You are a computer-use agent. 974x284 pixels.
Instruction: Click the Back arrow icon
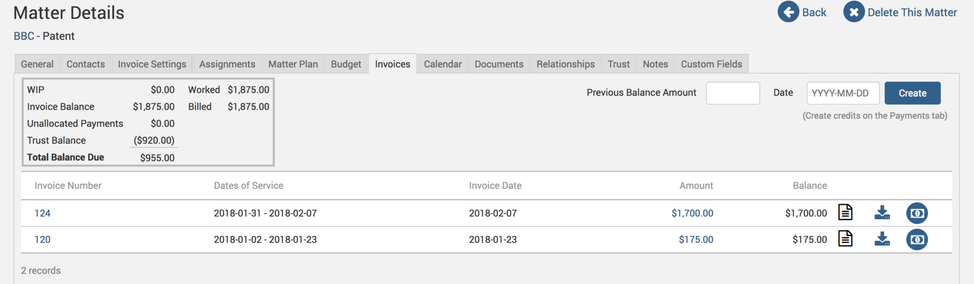(x=788, y=12)
